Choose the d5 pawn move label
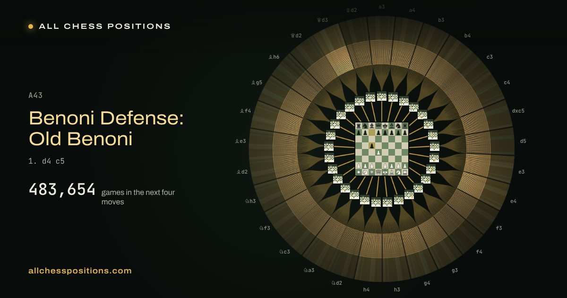The image size is (567, 298). coord(523,141)
